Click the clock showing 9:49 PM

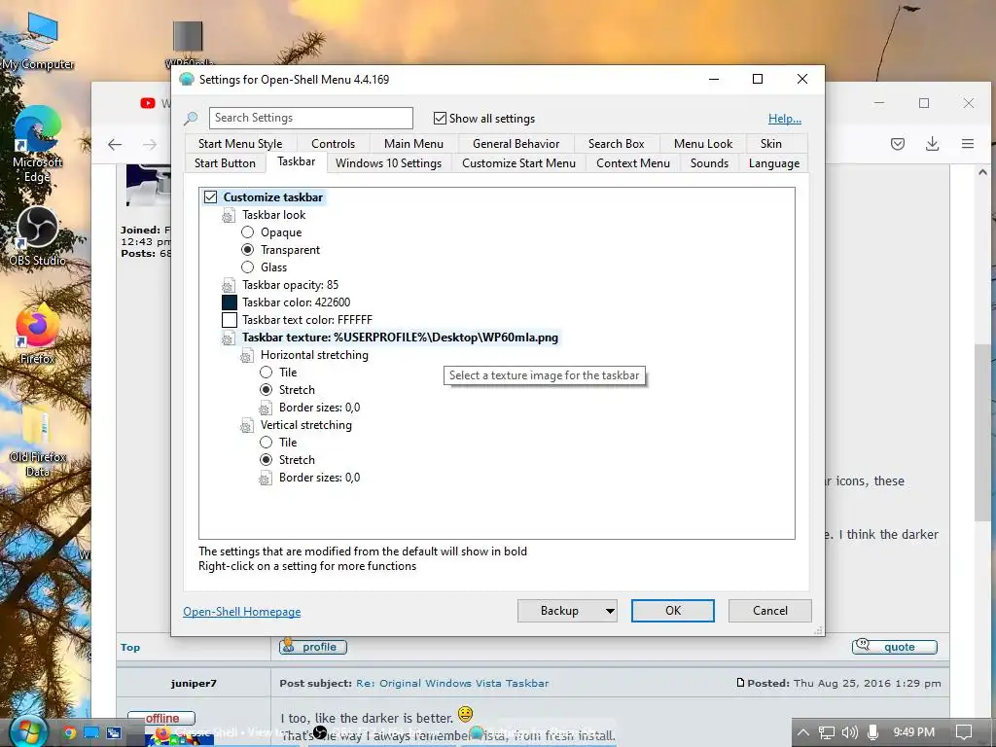click(x=913, y=732)
